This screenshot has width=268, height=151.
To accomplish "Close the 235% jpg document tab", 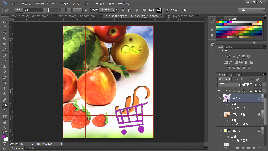I will pos(197,16).
